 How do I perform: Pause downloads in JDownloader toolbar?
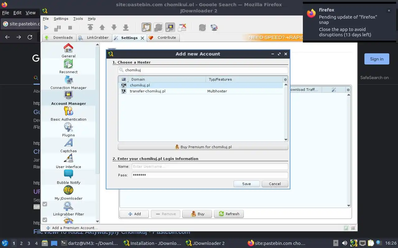(58, 28)
